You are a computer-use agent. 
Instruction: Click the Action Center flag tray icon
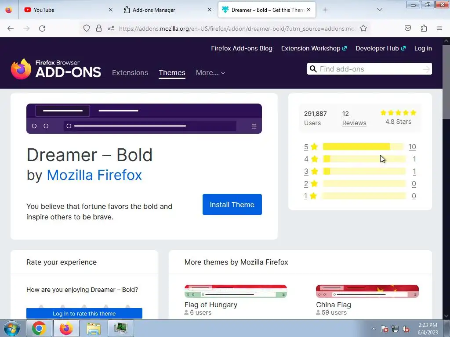[x=385, y=329]
